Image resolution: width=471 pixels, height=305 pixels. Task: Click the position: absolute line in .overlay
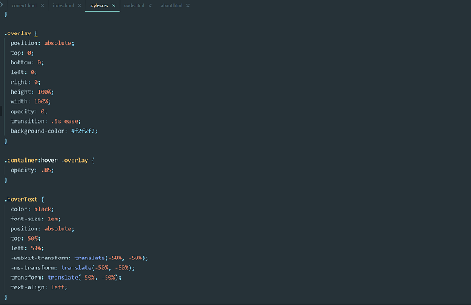point(42,43)
